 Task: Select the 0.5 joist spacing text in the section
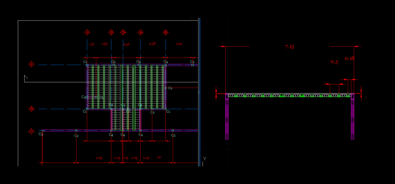334,62
